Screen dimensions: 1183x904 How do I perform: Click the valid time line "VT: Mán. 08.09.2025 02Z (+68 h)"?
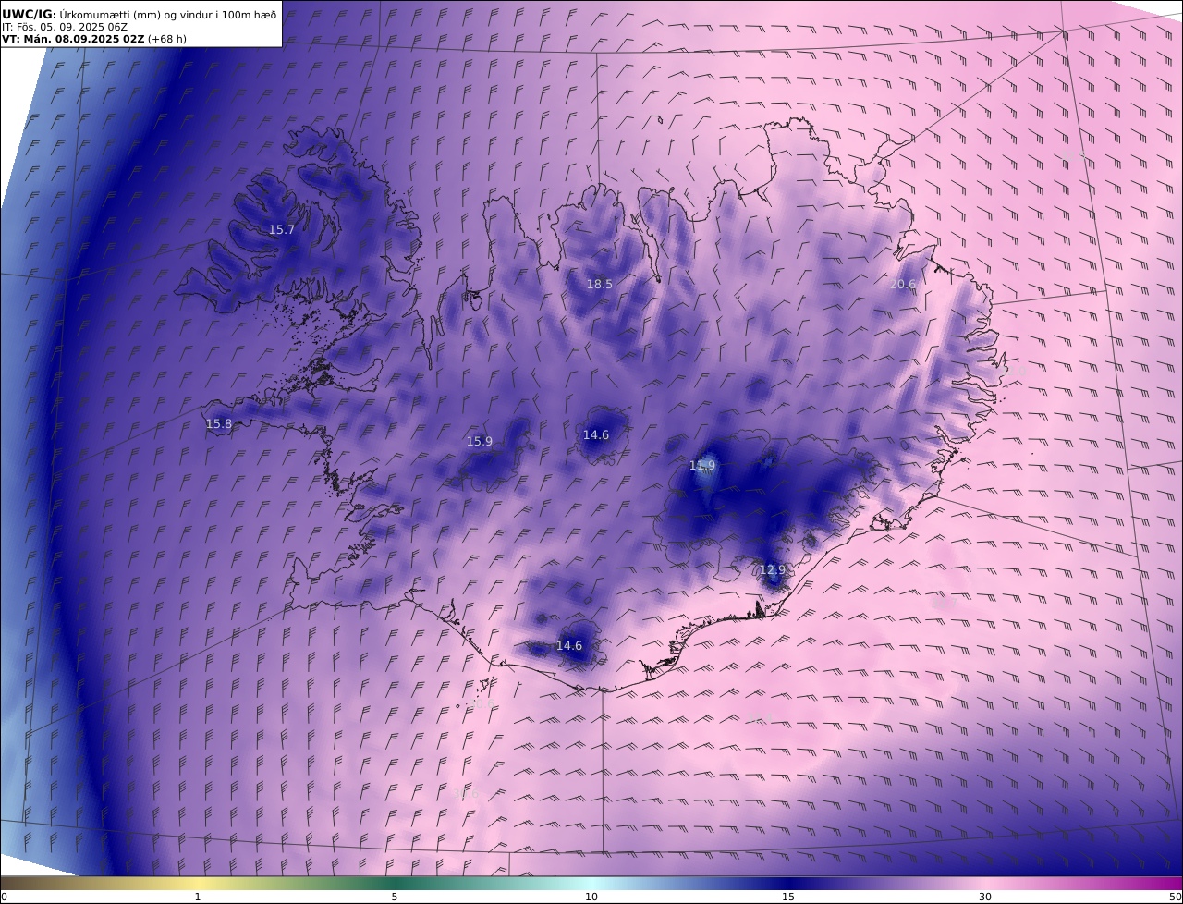pos(94,40)
